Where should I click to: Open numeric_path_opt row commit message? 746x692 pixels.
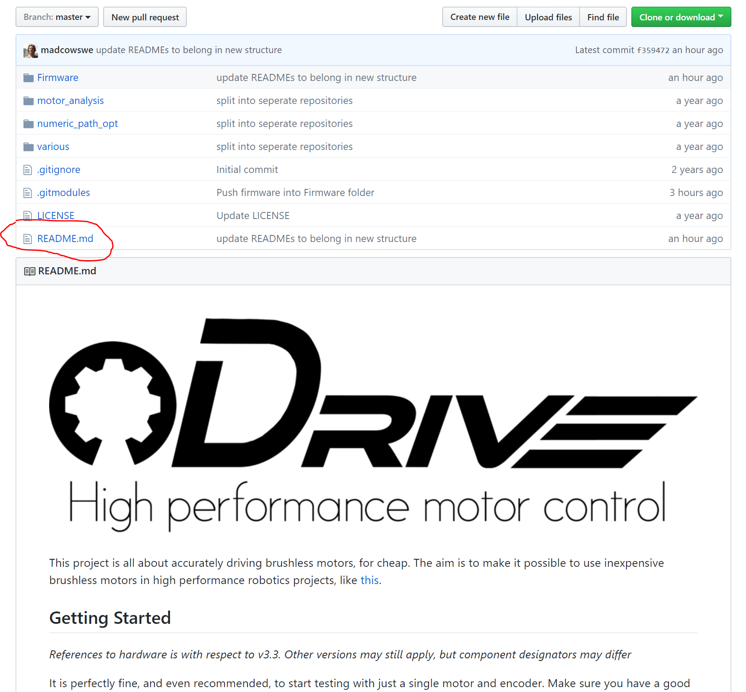(x=285, y=123)
